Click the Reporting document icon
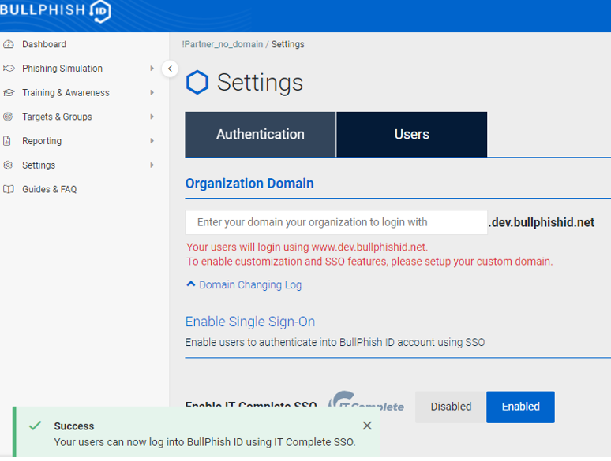This screenshot has height=461, width=611. 7,141
